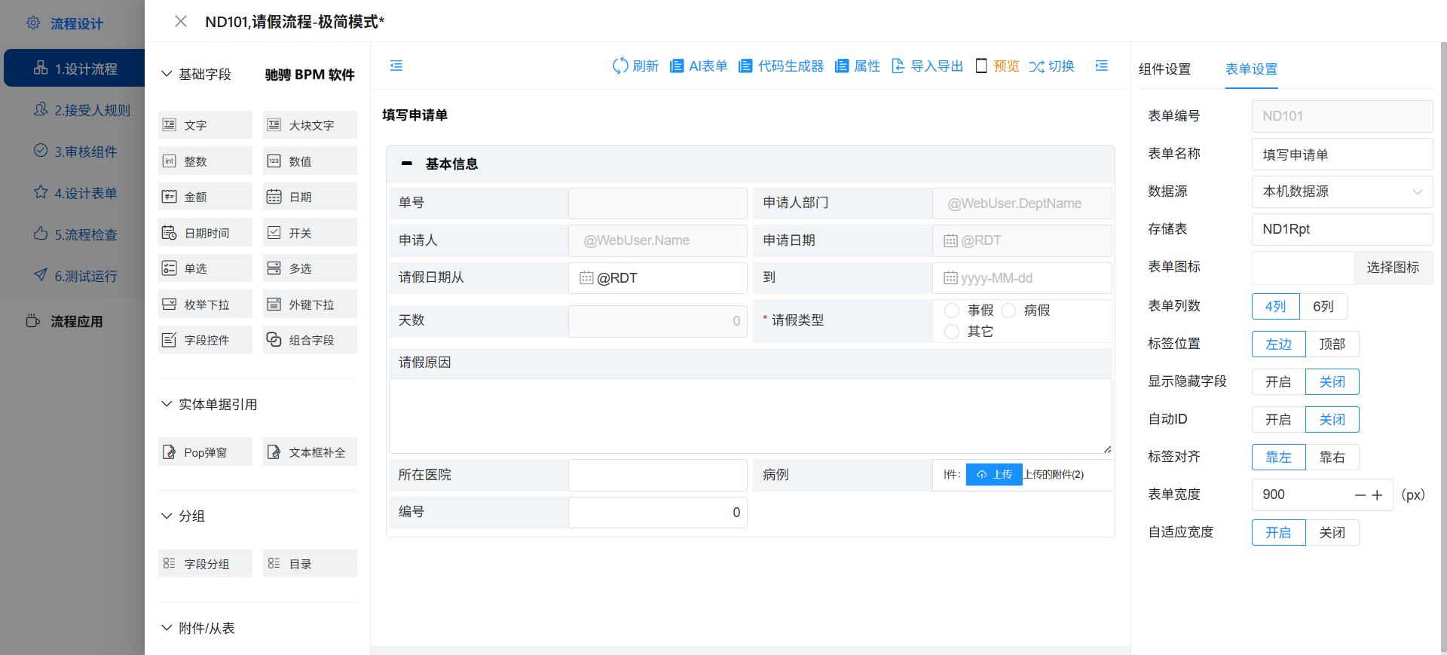
Task: Collapse the 实体单据引用 section
Action: pyautogui.click(x=167, y=404)
